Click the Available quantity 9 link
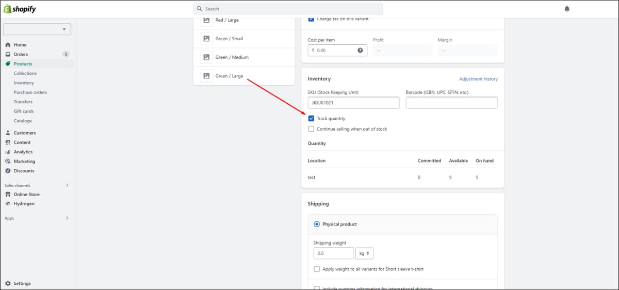 pyautogui.click(x=450, y=178)
